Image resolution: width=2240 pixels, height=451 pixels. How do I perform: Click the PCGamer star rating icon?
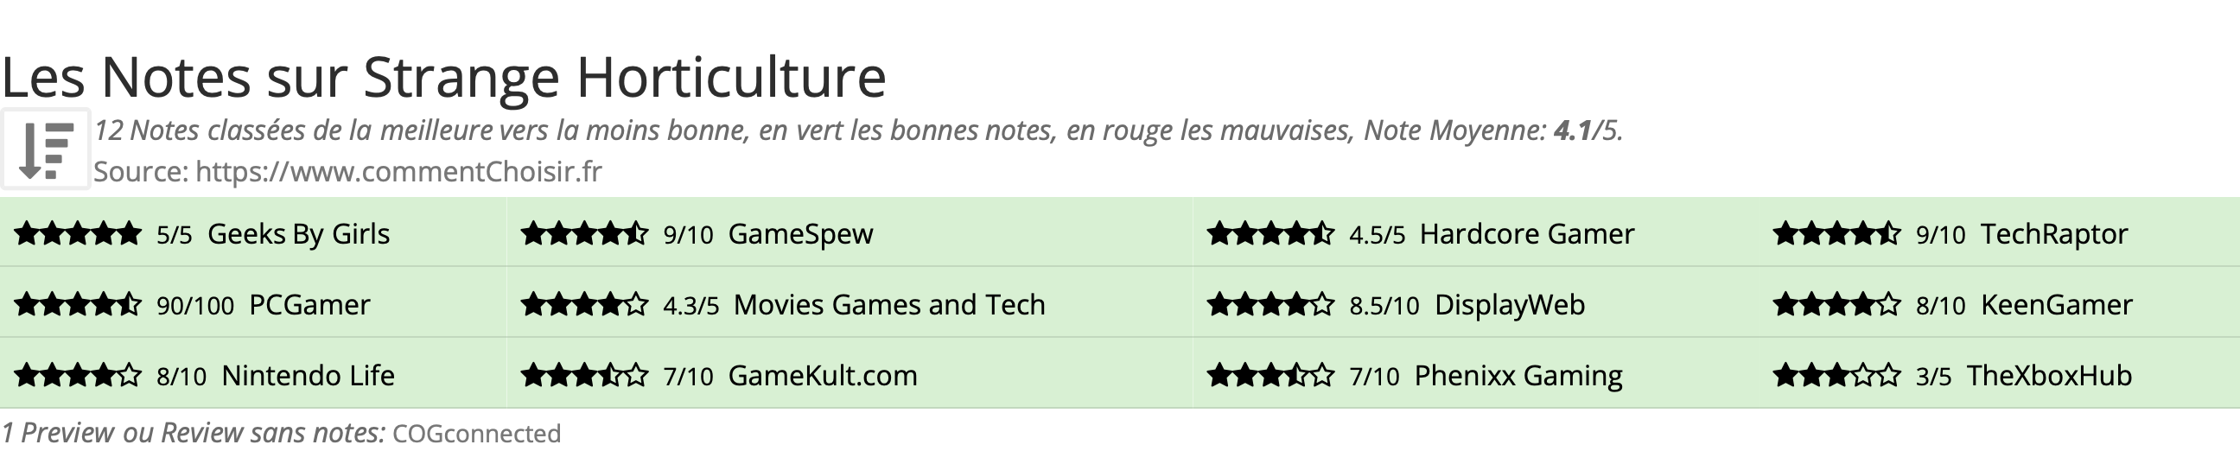point(78,305)
